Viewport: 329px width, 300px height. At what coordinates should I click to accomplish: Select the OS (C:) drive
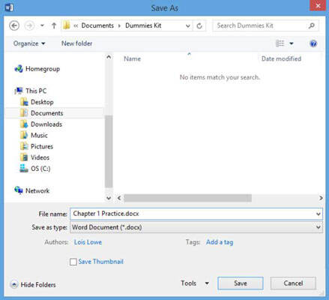pyautogui.click(x=40, y=169)
